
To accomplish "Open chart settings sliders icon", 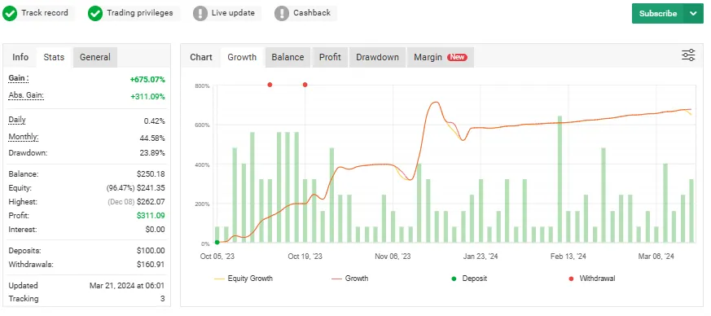I will [688, 55].
